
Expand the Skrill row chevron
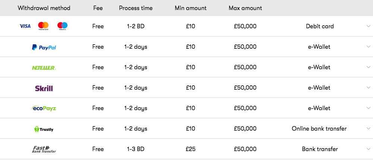[x=369, y=87]
